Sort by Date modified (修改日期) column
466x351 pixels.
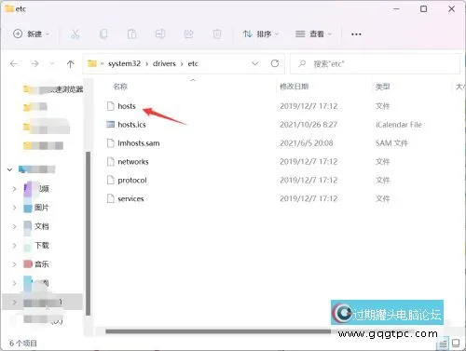294,87
